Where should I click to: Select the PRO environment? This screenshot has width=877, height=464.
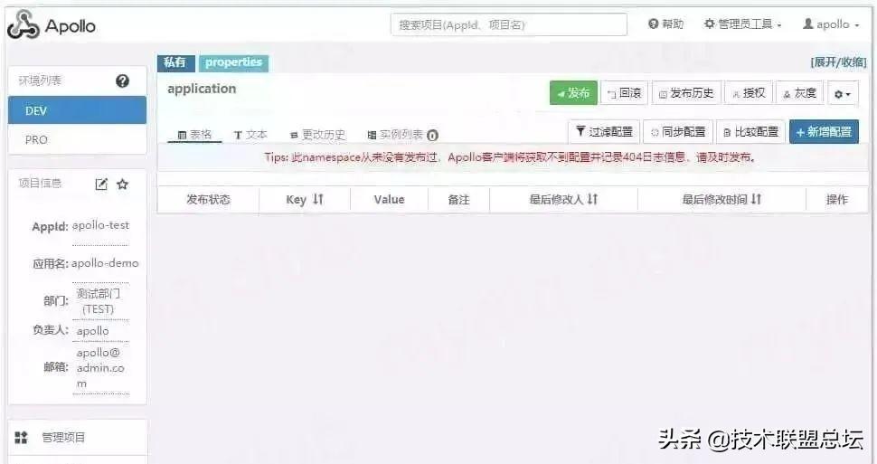(x=77, y=139)
